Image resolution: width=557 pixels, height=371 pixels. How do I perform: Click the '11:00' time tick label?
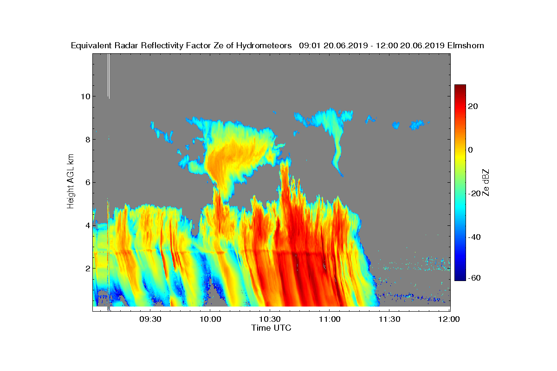coord(330,319)
